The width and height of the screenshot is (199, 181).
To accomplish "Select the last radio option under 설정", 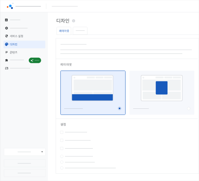I will coord(62,168).
